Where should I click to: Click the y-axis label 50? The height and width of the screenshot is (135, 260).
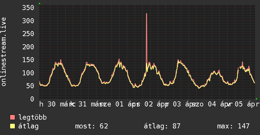(x=30, y=86)
